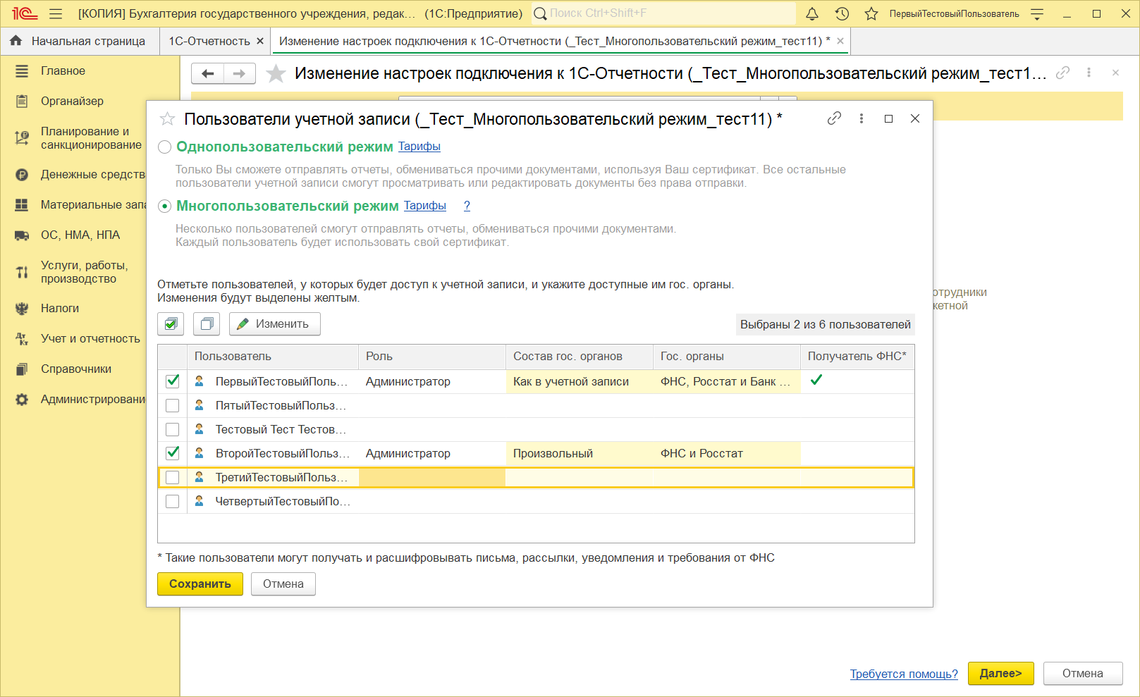Image resolution: width=1140 pixels, height=697 pixels.
Task: Check ЧетвертыйТестовыйПользователь checkbox
Action: coord(172,502)
